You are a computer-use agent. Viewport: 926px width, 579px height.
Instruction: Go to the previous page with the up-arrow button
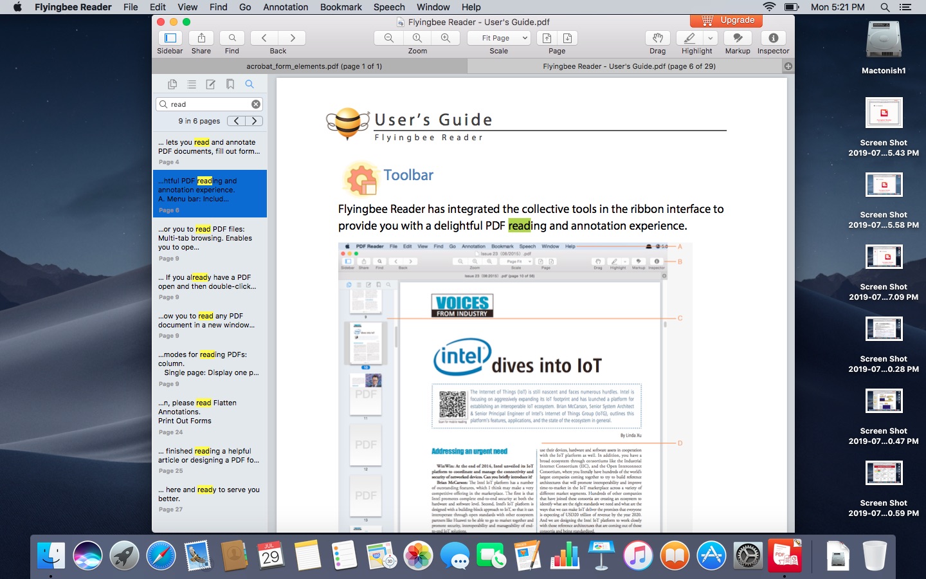coord(547,38)
